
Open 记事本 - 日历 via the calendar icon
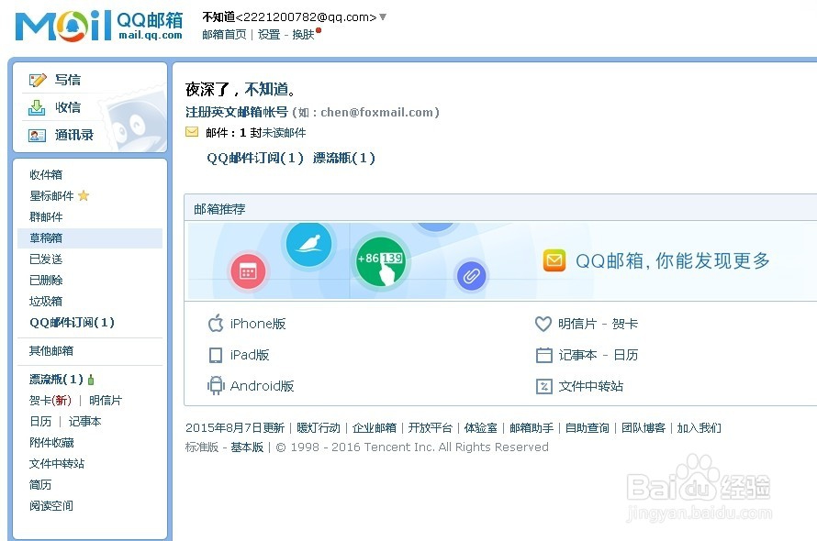(x=543, y=355)
